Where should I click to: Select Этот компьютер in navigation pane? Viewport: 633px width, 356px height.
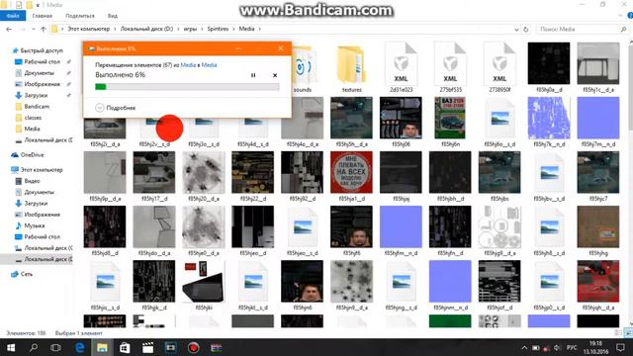click(42, 170)
